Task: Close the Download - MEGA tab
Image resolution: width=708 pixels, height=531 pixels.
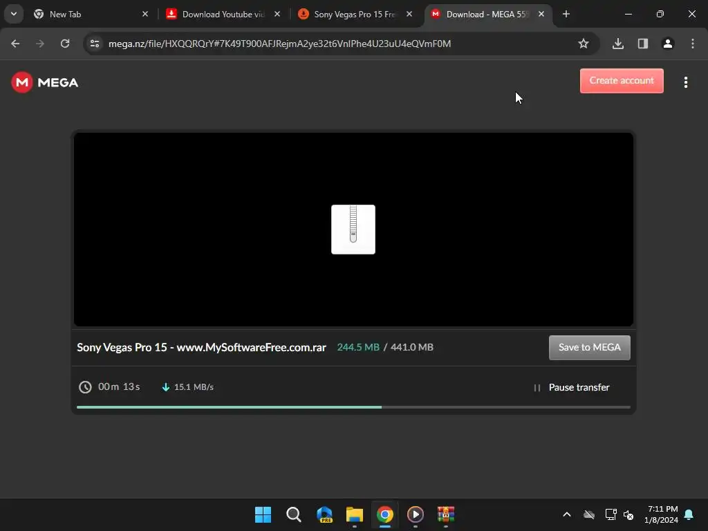Action: (541, 14)
